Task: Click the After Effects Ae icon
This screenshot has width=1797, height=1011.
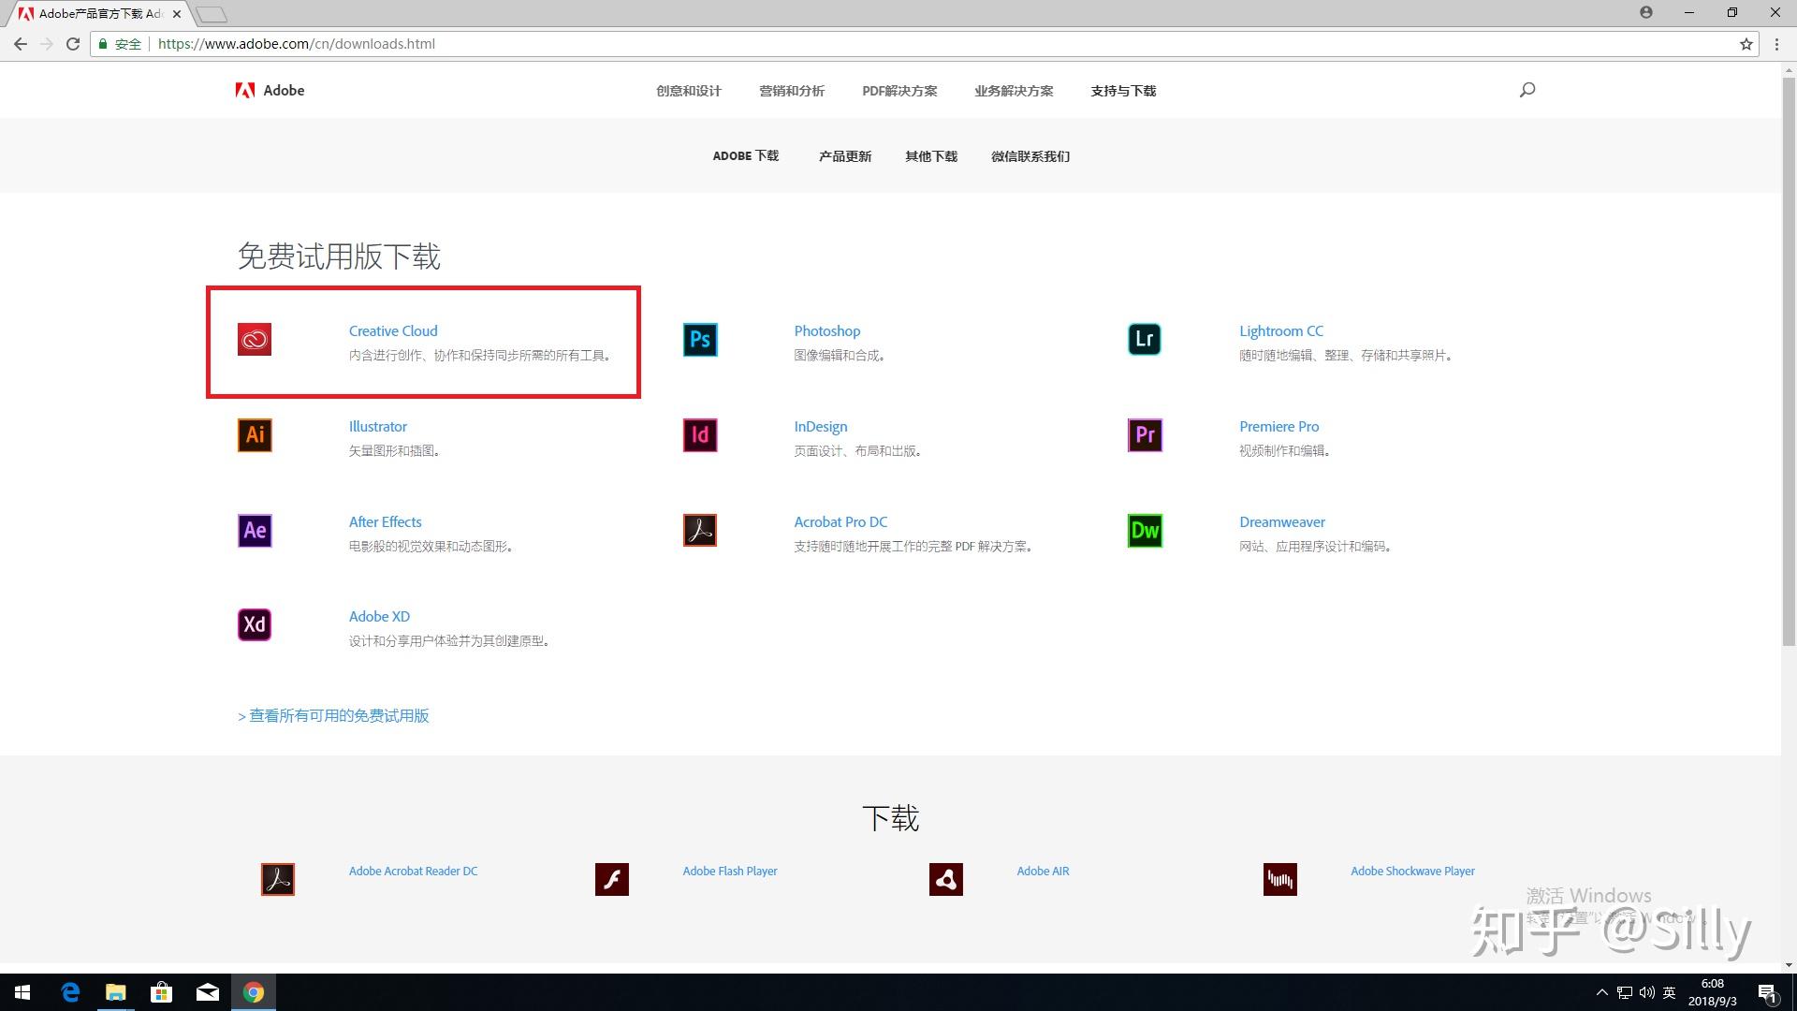Action: click(255, 531)
